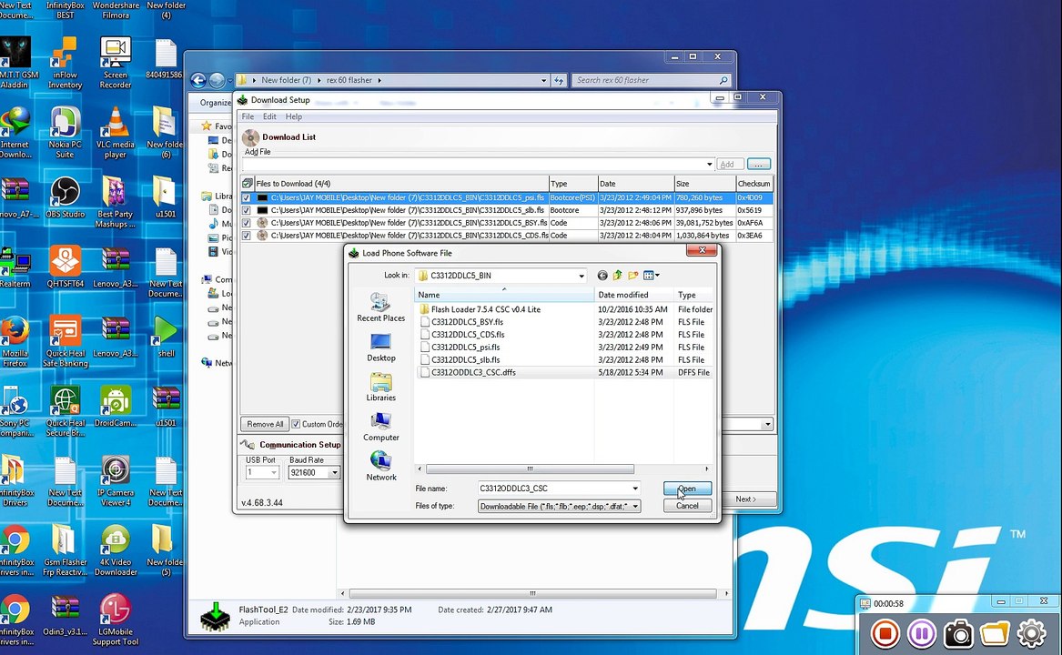Pause recording in the screen recorder widget

(922, 634)
